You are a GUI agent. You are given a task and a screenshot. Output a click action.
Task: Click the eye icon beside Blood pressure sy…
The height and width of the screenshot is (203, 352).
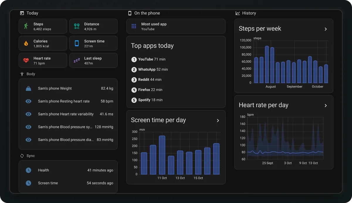tap(28, 127)
